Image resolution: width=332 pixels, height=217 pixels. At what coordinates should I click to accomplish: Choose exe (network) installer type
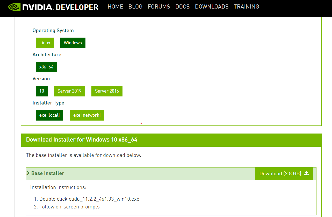pos(87,115)
